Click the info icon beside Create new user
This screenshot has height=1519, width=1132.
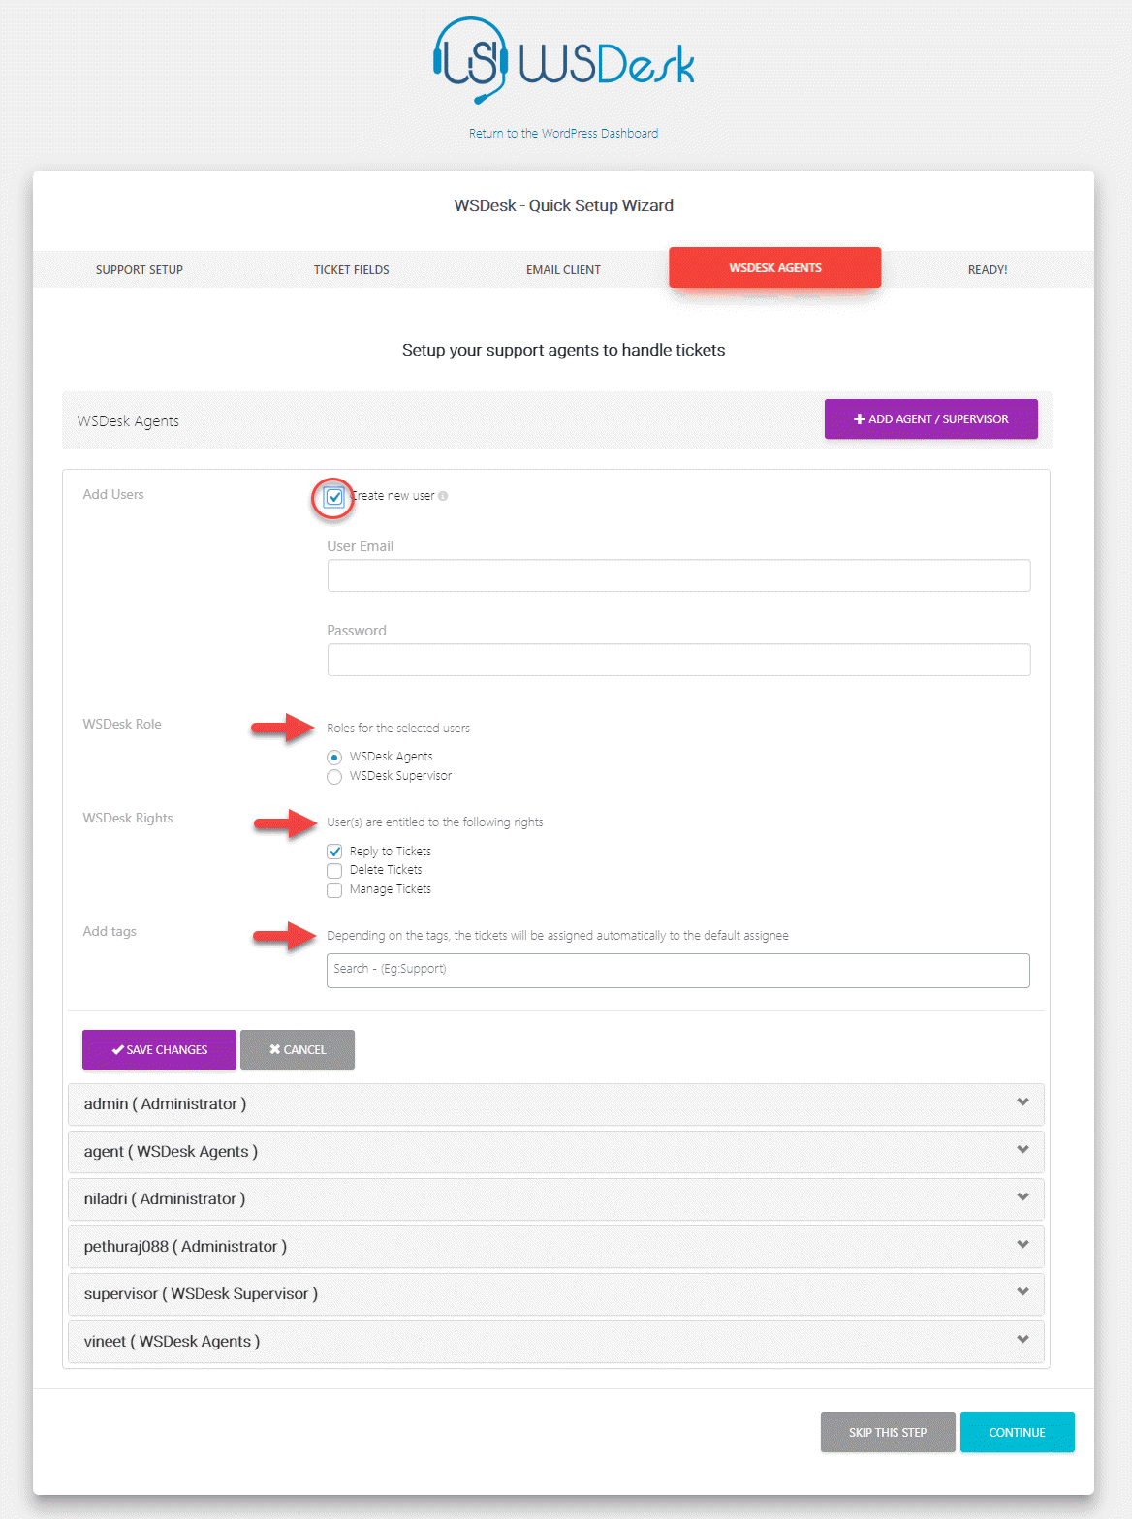(443, 496)
